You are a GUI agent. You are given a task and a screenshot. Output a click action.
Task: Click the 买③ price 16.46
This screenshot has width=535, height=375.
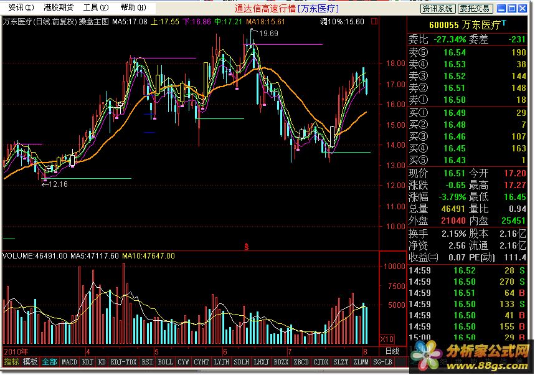point(455,136)
